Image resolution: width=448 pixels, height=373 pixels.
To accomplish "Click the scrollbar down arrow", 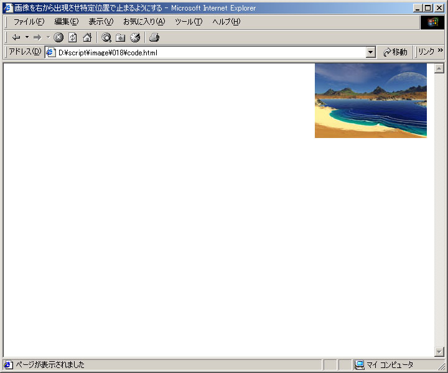I will [439, 351].
